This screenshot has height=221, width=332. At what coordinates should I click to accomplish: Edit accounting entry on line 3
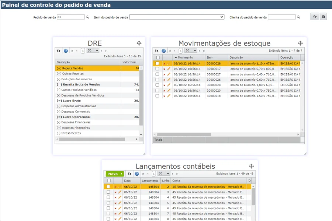pyautogui.click(x=120, y=192)
